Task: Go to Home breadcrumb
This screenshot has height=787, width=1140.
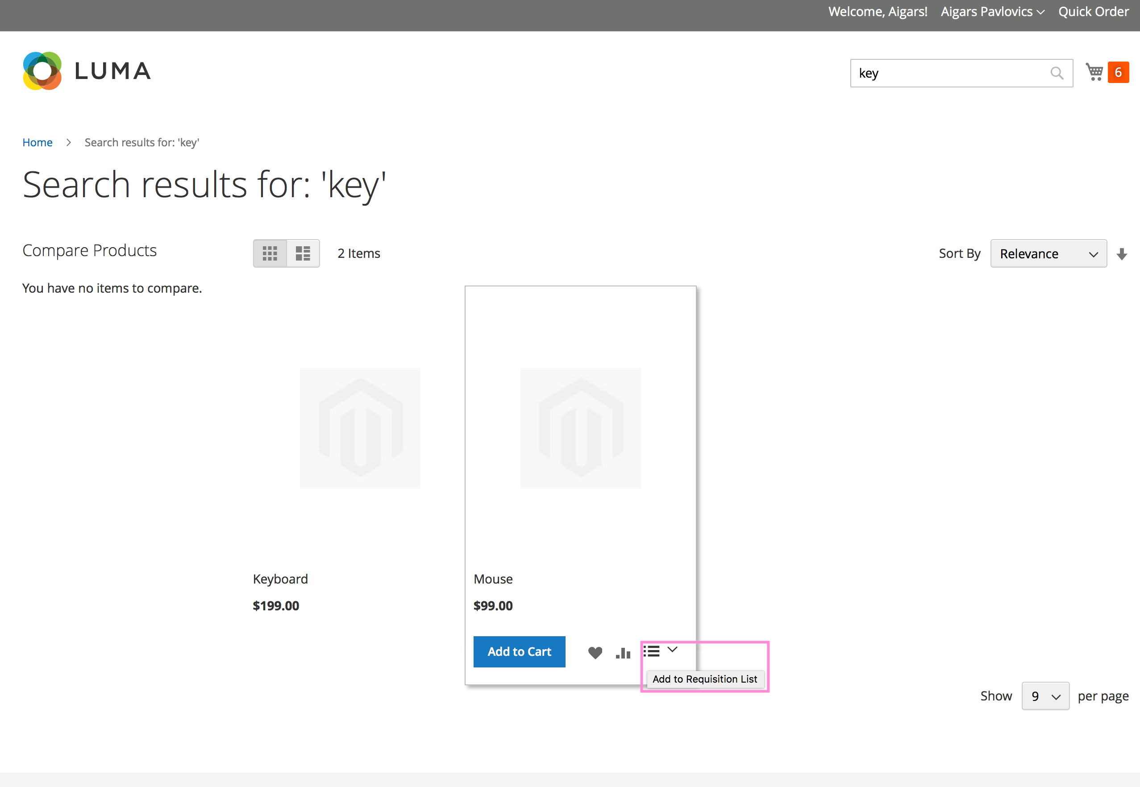Action: (37, 142)
